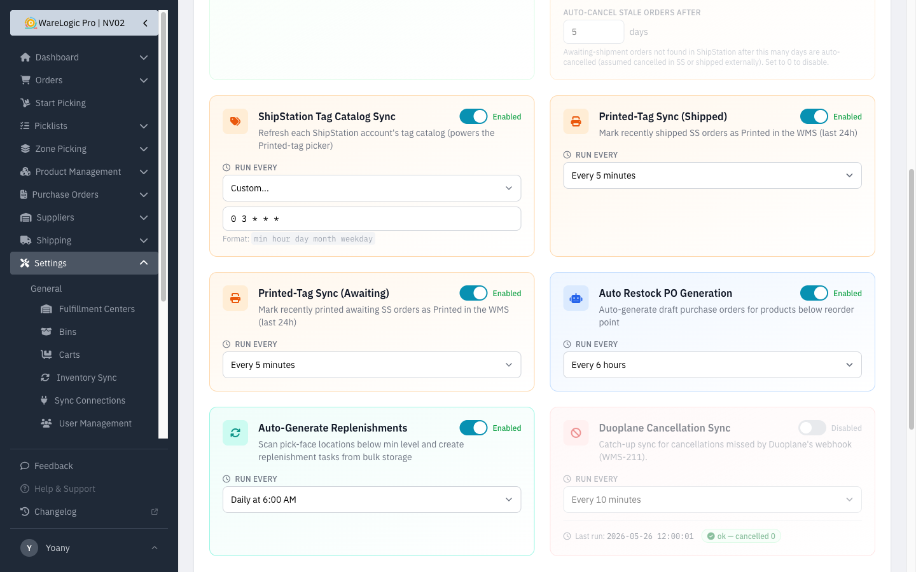Turn off Printed-Tag Sync (Awaiting) switch
This screenshot has width=916, height=572.
click(x=473, y=293)
